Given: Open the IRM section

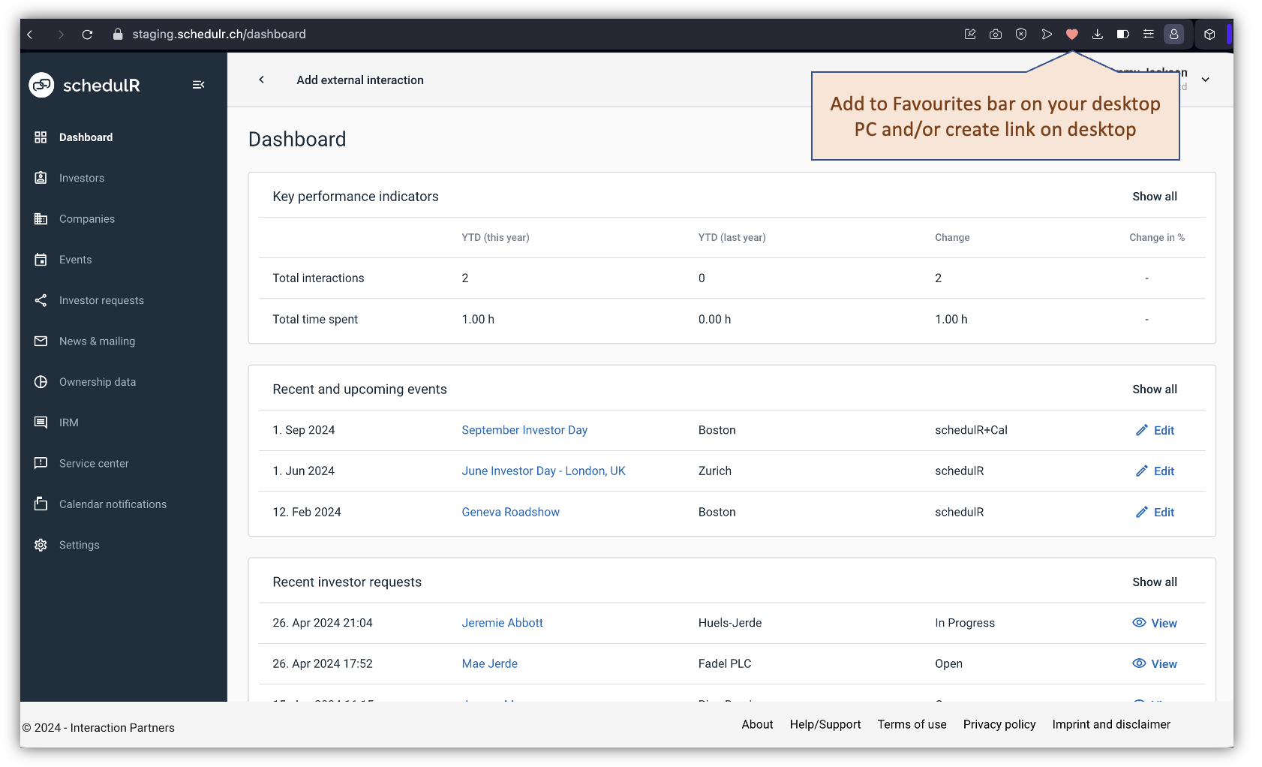Looking at the screenshot, I should [68, 422].
